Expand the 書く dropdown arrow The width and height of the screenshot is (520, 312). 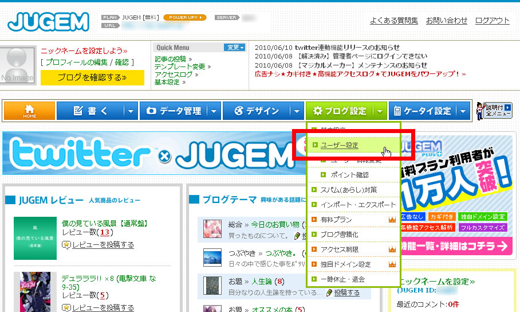[131, 111]
